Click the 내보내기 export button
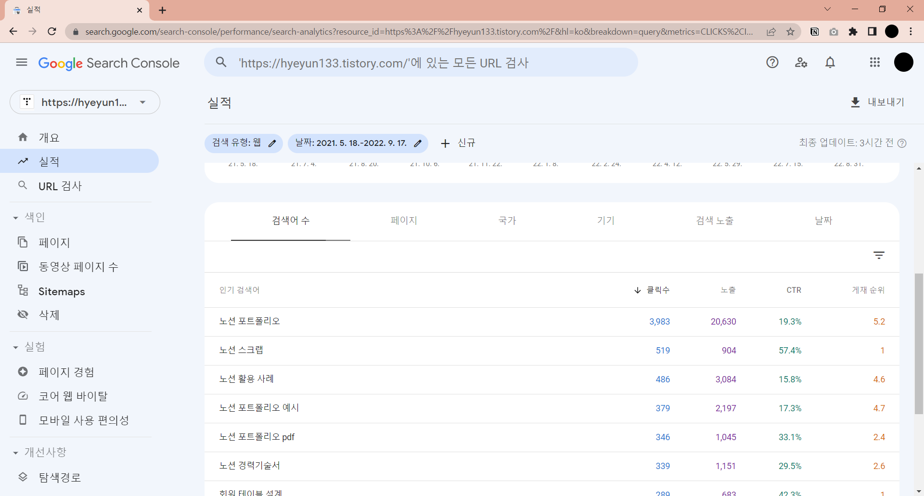Viewport: 924px width, 496px height. (877, 102)
